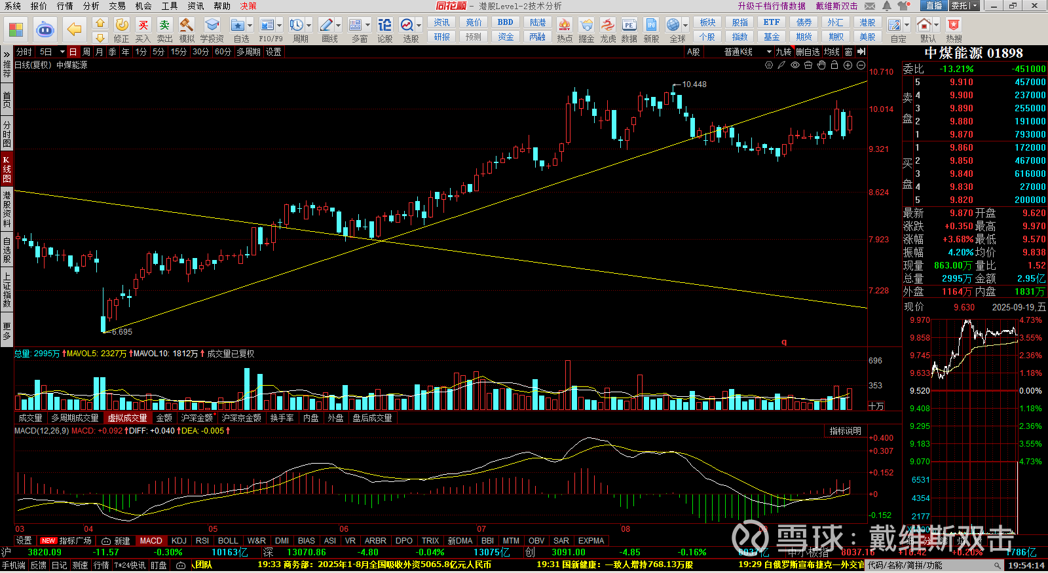Click the 资讯 toolbar button
Viewport: 1048px width, 573px height.
(442, 22)
